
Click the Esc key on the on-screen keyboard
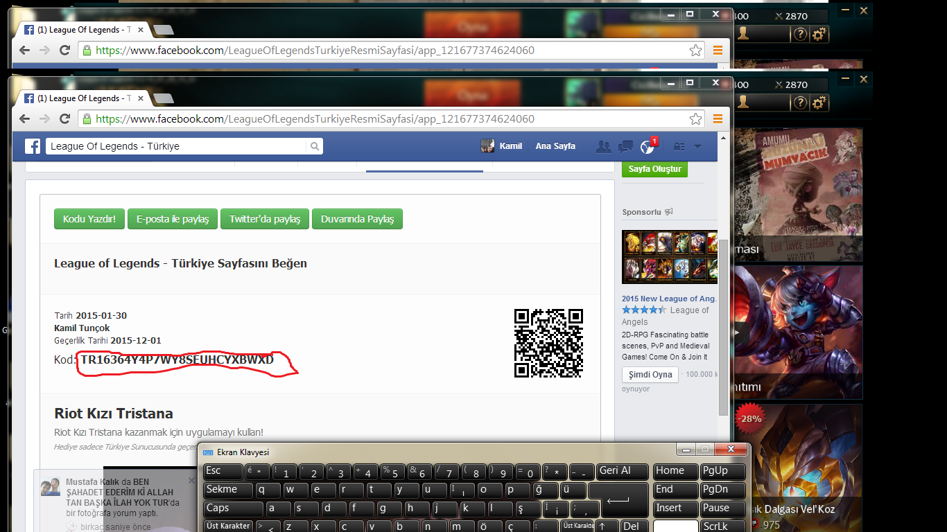tap(223, 471)
